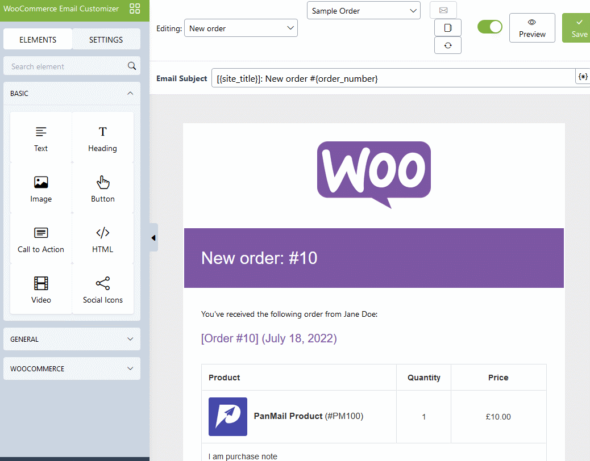This screenshot has height=461, width=590.
Task: Collapse the BASIC elements section
Action: click(72, 93)
